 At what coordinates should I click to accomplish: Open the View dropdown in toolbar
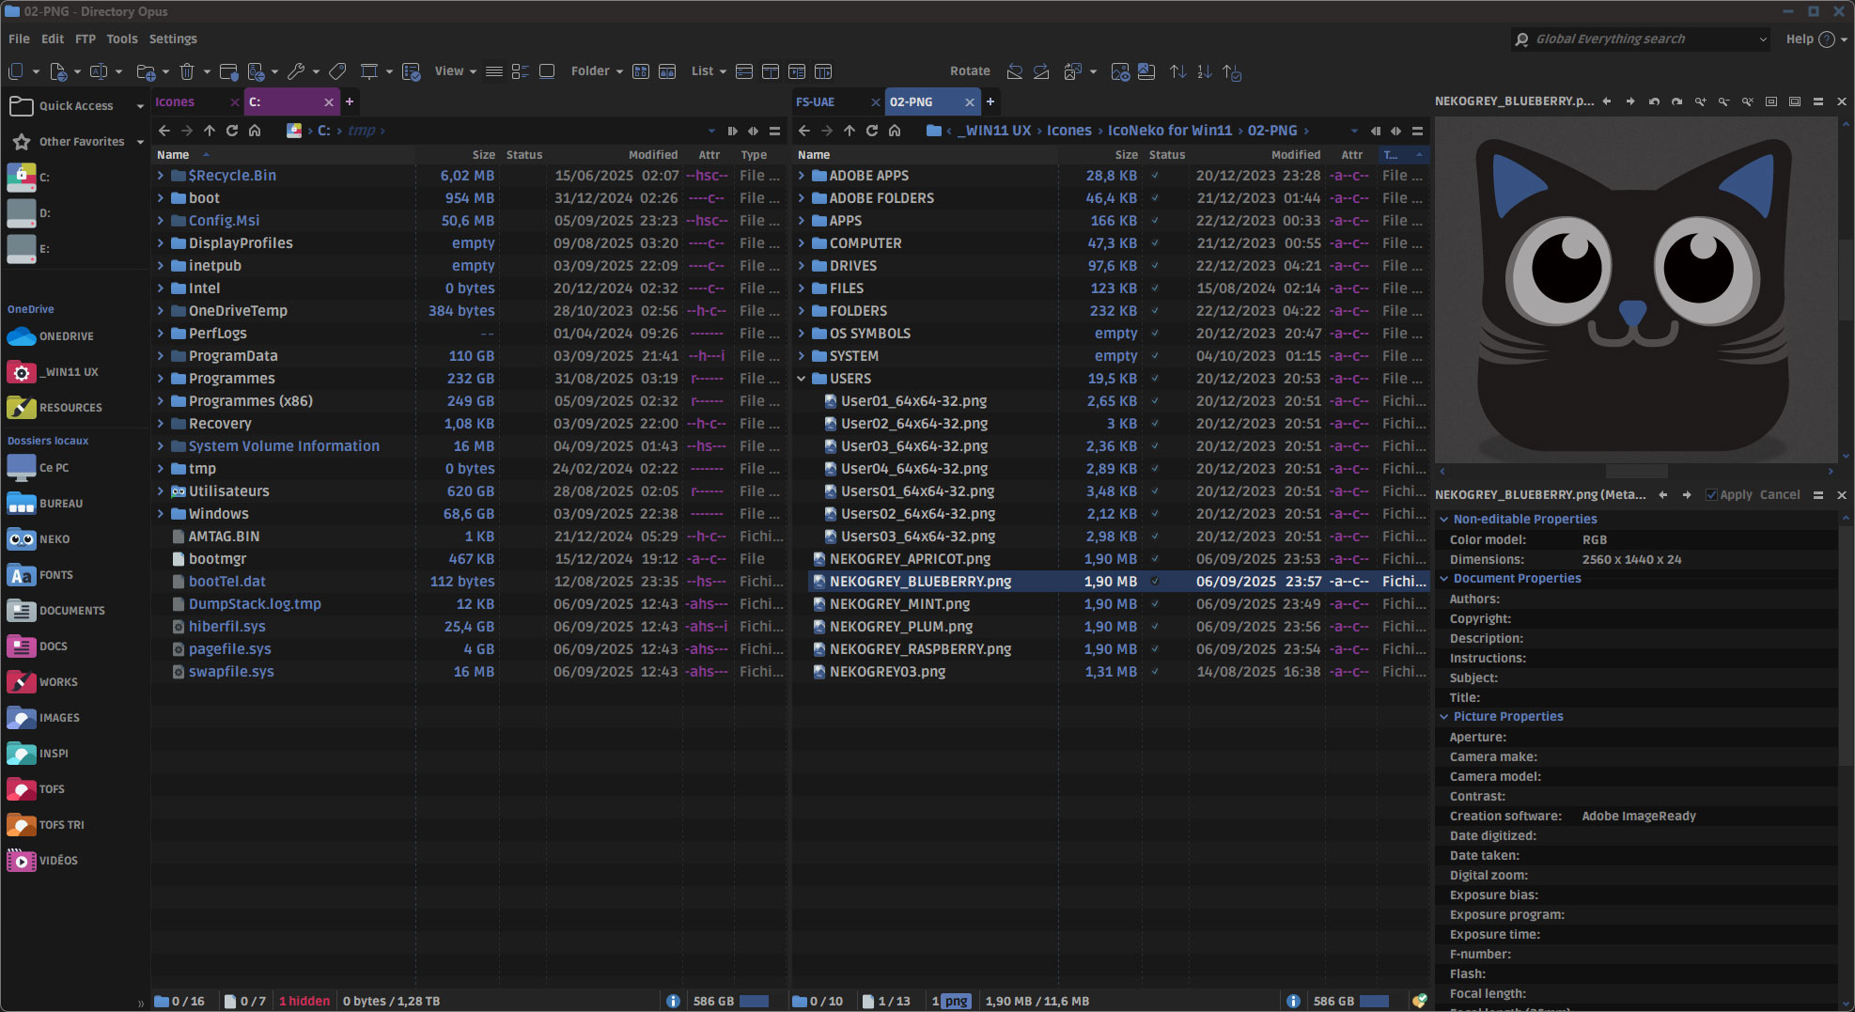pyautogui.click(x=455, y=71)
